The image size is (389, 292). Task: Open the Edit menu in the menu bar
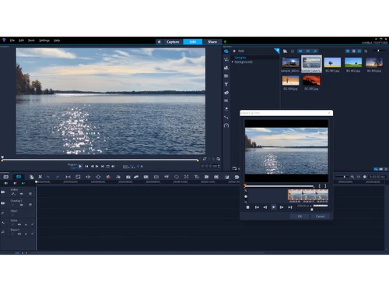[x=21, y=40]
